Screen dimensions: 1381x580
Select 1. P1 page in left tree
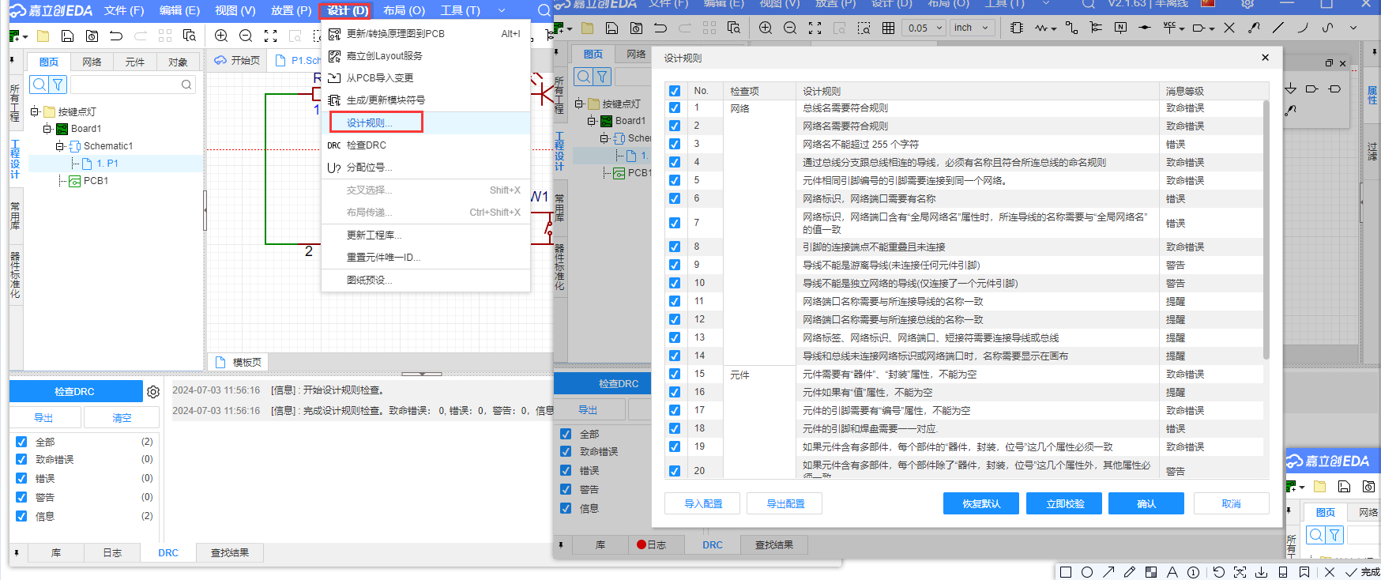coord(107,164)
